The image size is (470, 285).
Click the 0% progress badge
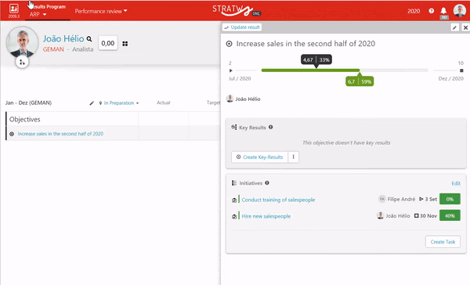click(450, 199)
